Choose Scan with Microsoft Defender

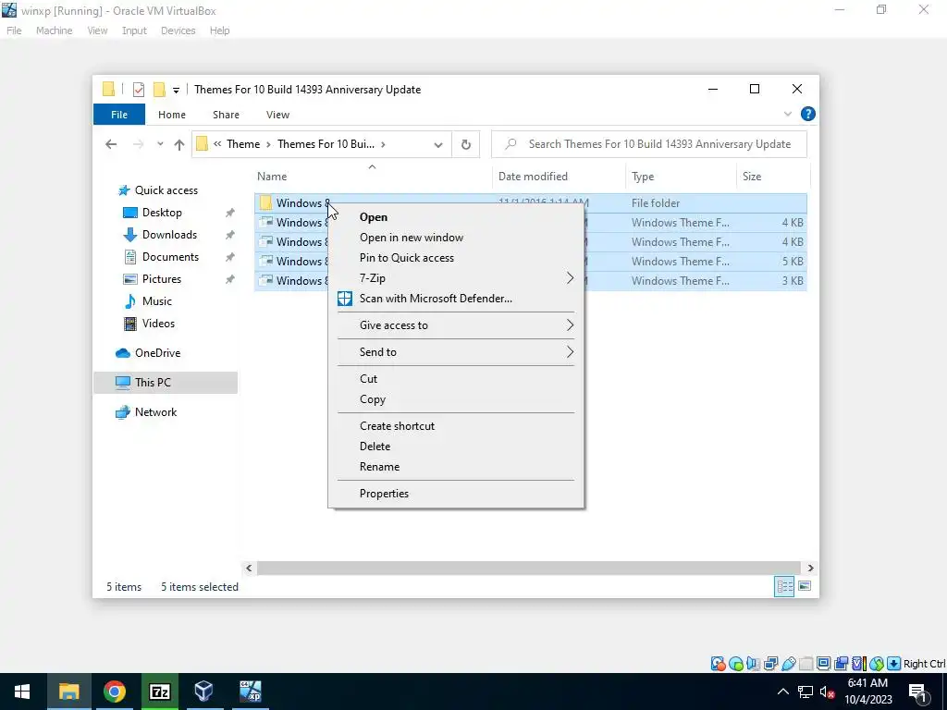436,299
